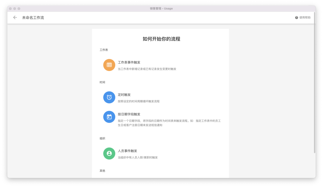323x187 pixels.
Task: Click the green person icon
Action: click(x=109, y=153)
